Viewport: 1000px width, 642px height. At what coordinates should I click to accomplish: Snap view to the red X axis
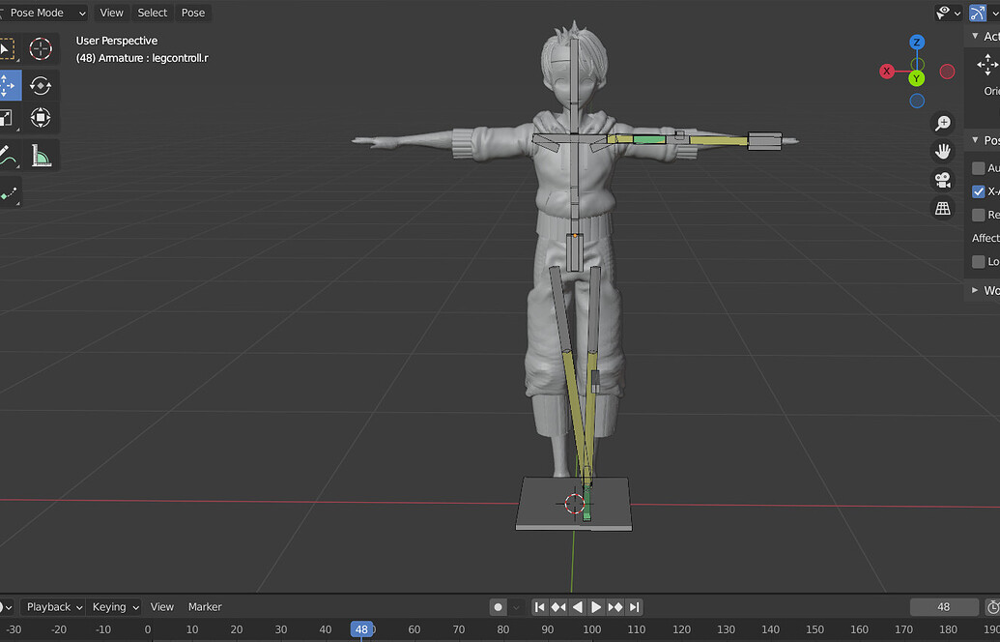[887, 72]
